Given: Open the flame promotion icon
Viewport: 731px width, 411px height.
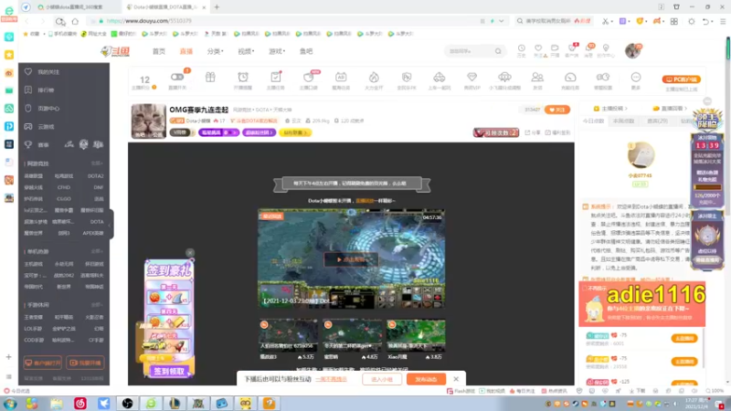Looking at the screenshot, I should pyautogui.click(x=374, y=79).
